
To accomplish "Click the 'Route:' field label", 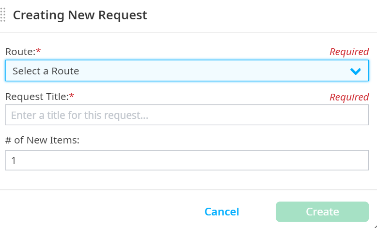I will (20, 52).
